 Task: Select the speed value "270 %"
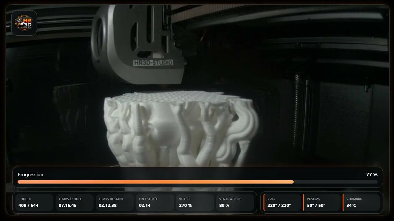(185, 205)
